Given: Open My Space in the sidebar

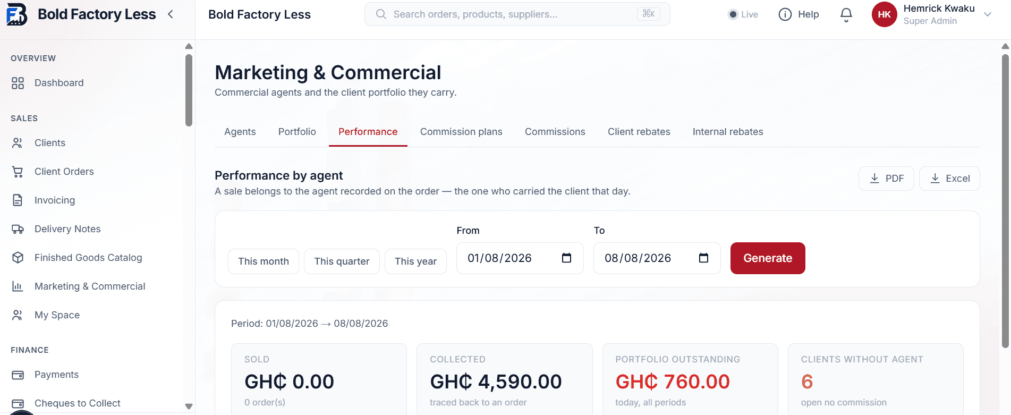Looking at the screenshot, I should click(x=57, y=315).
